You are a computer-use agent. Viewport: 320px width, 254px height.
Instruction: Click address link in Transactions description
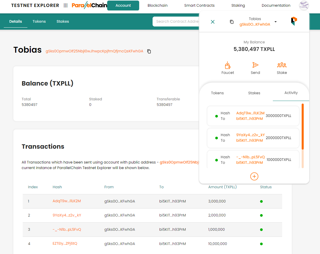point(179,162)
